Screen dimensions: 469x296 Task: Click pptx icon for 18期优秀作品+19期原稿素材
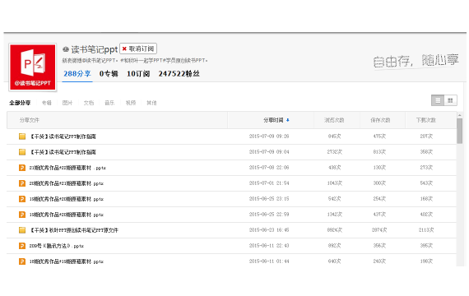pyautogui.click(x=22, y=261)
